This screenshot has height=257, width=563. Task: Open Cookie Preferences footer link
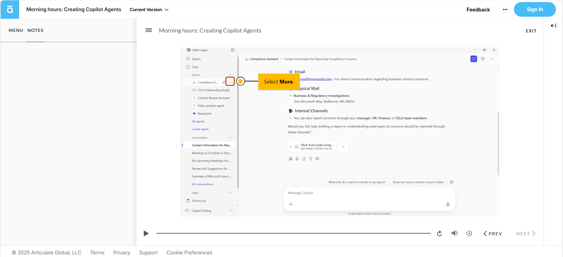click(x=189, y=253)
